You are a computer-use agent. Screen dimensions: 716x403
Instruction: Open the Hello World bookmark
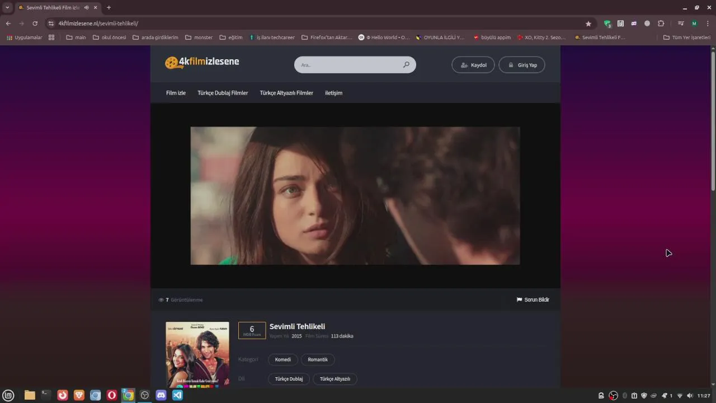[x=384, y=38]
